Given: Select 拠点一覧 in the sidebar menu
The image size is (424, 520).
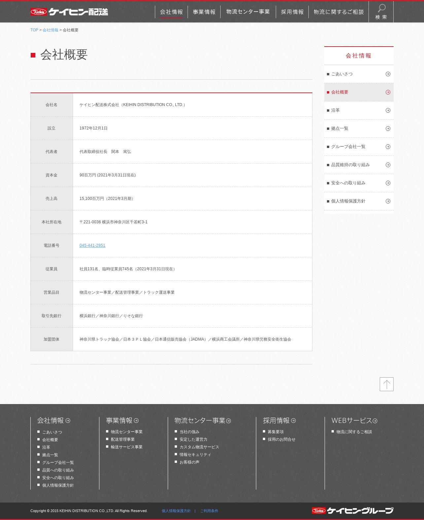Looking at the screenshot, I should click(x=359, y=129).
